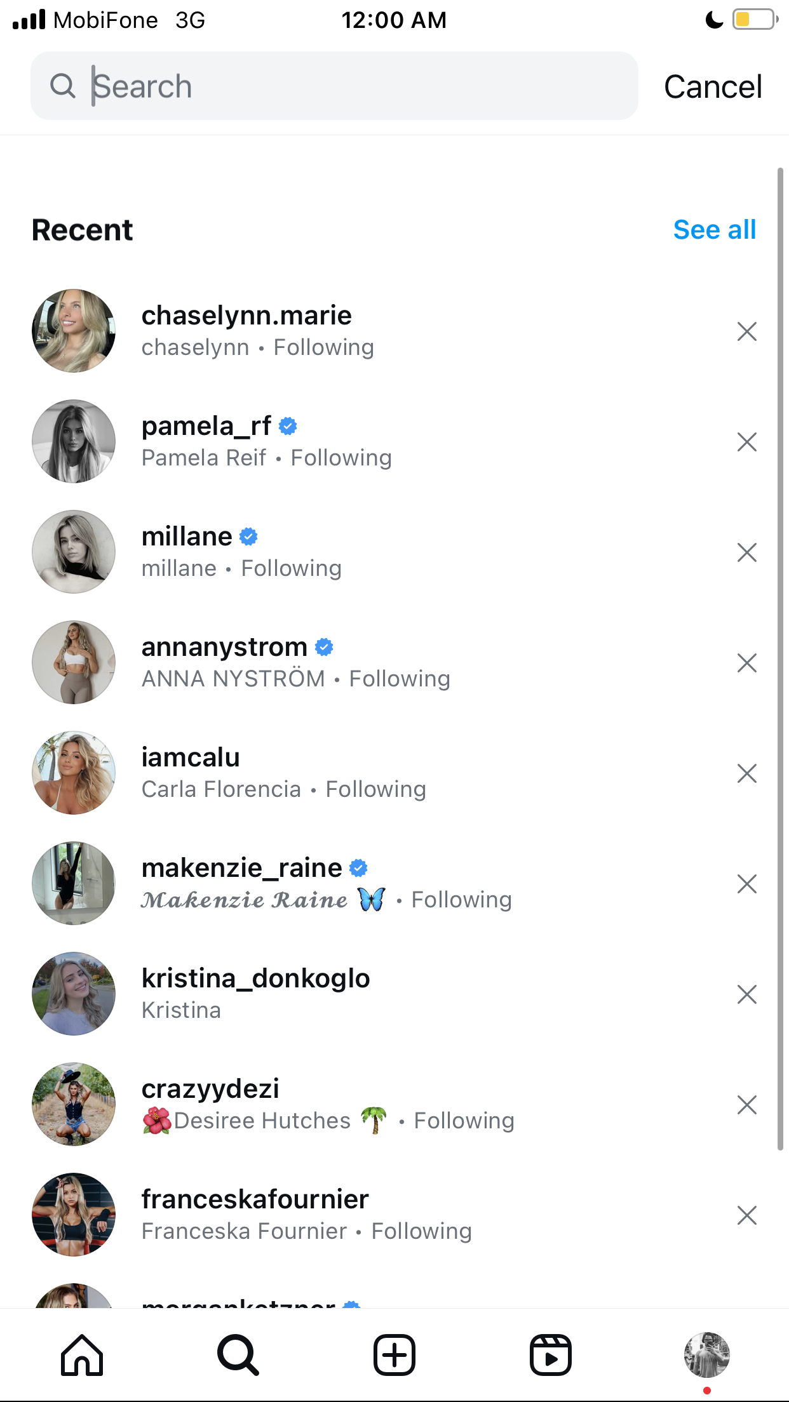The height and width of the screenshot is (1402, 789).
Task: Open your profile tab avatar
Action: point(707,1355)
